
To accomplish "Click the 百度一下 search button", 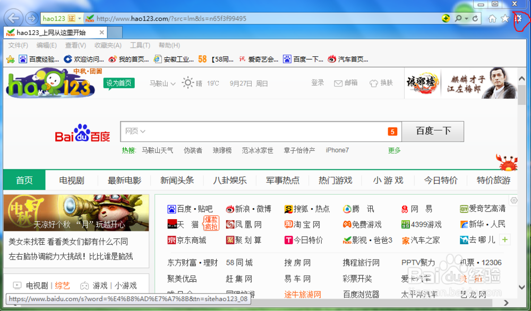I will pyautogui.click(x=433, y=131).
